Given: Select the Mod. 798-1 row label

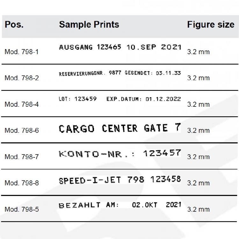Looking at the screenshot, I should pyautogui.click(x=22, y=52).
